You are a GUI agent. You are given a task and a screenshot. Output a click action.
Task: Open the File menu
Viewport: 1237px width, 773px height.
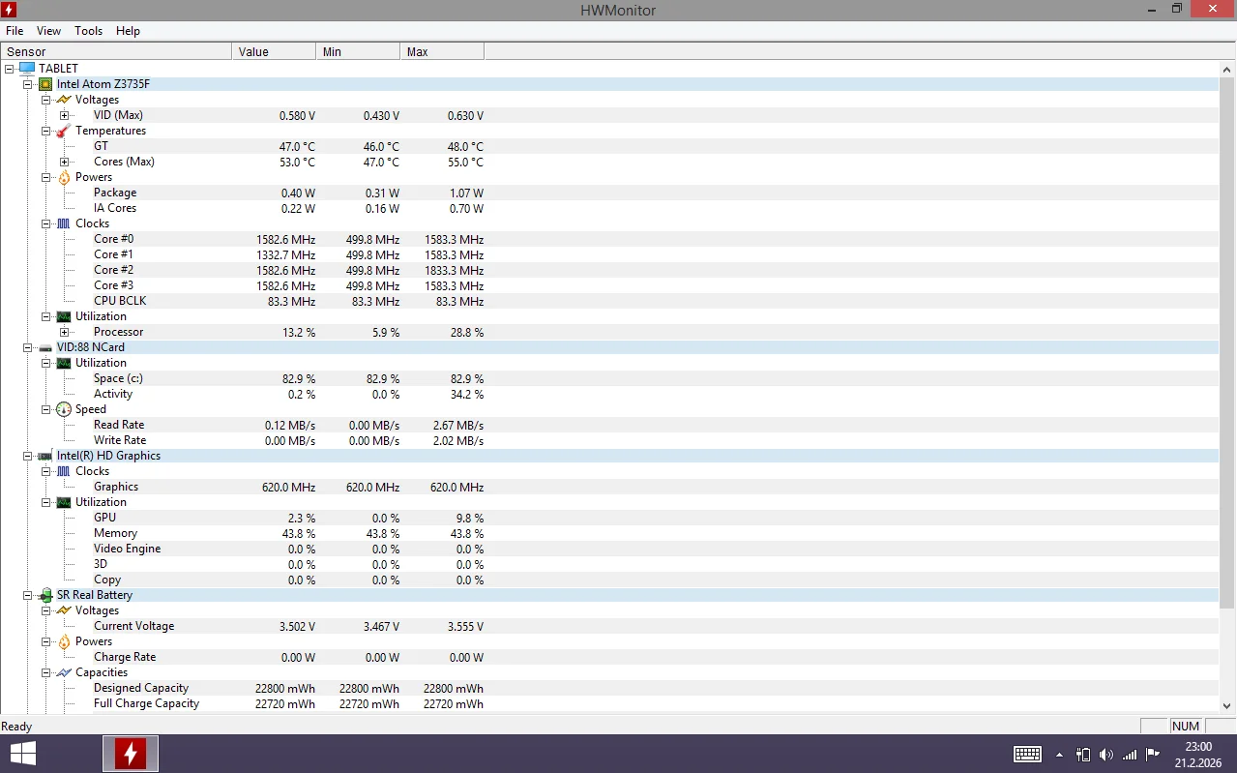[15, 31]
